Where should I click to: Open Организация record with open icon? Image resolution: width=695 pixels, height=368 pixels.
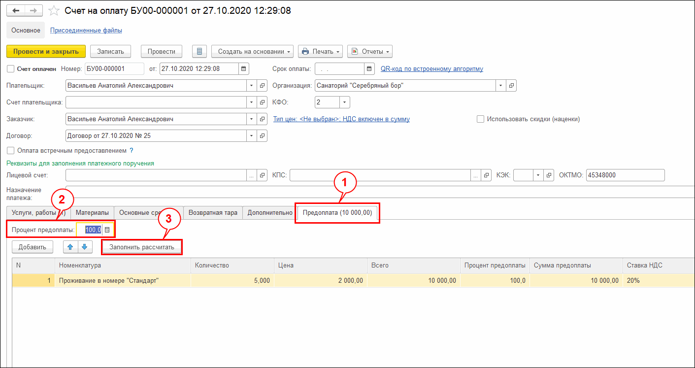pyautogui.click(x=512, y=86)
